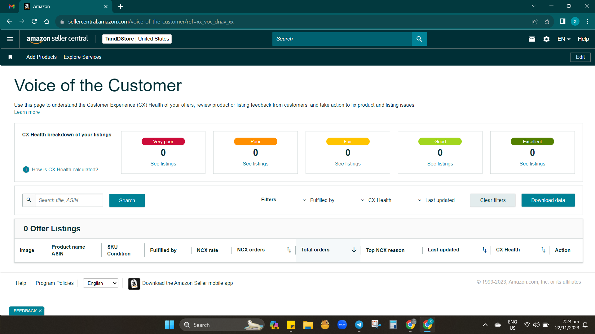Open Add Products menu item
The image size is (595, 334).
[42, 57]
